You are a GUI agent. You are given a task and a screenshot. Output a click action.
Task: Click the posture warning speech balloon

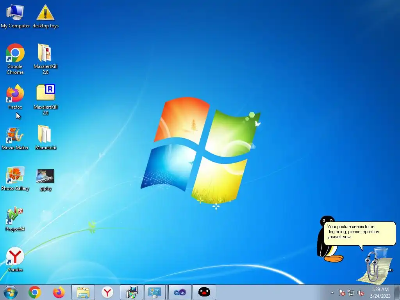click(x=360, y=234)
